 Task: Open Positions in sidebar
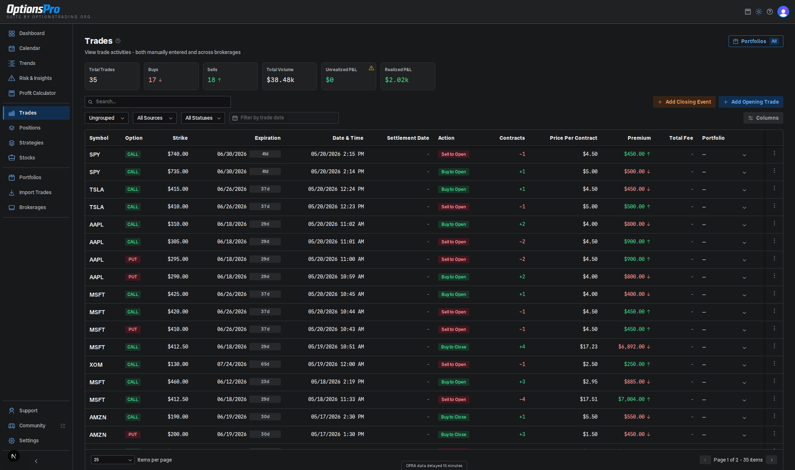click(x=36, y=128)
